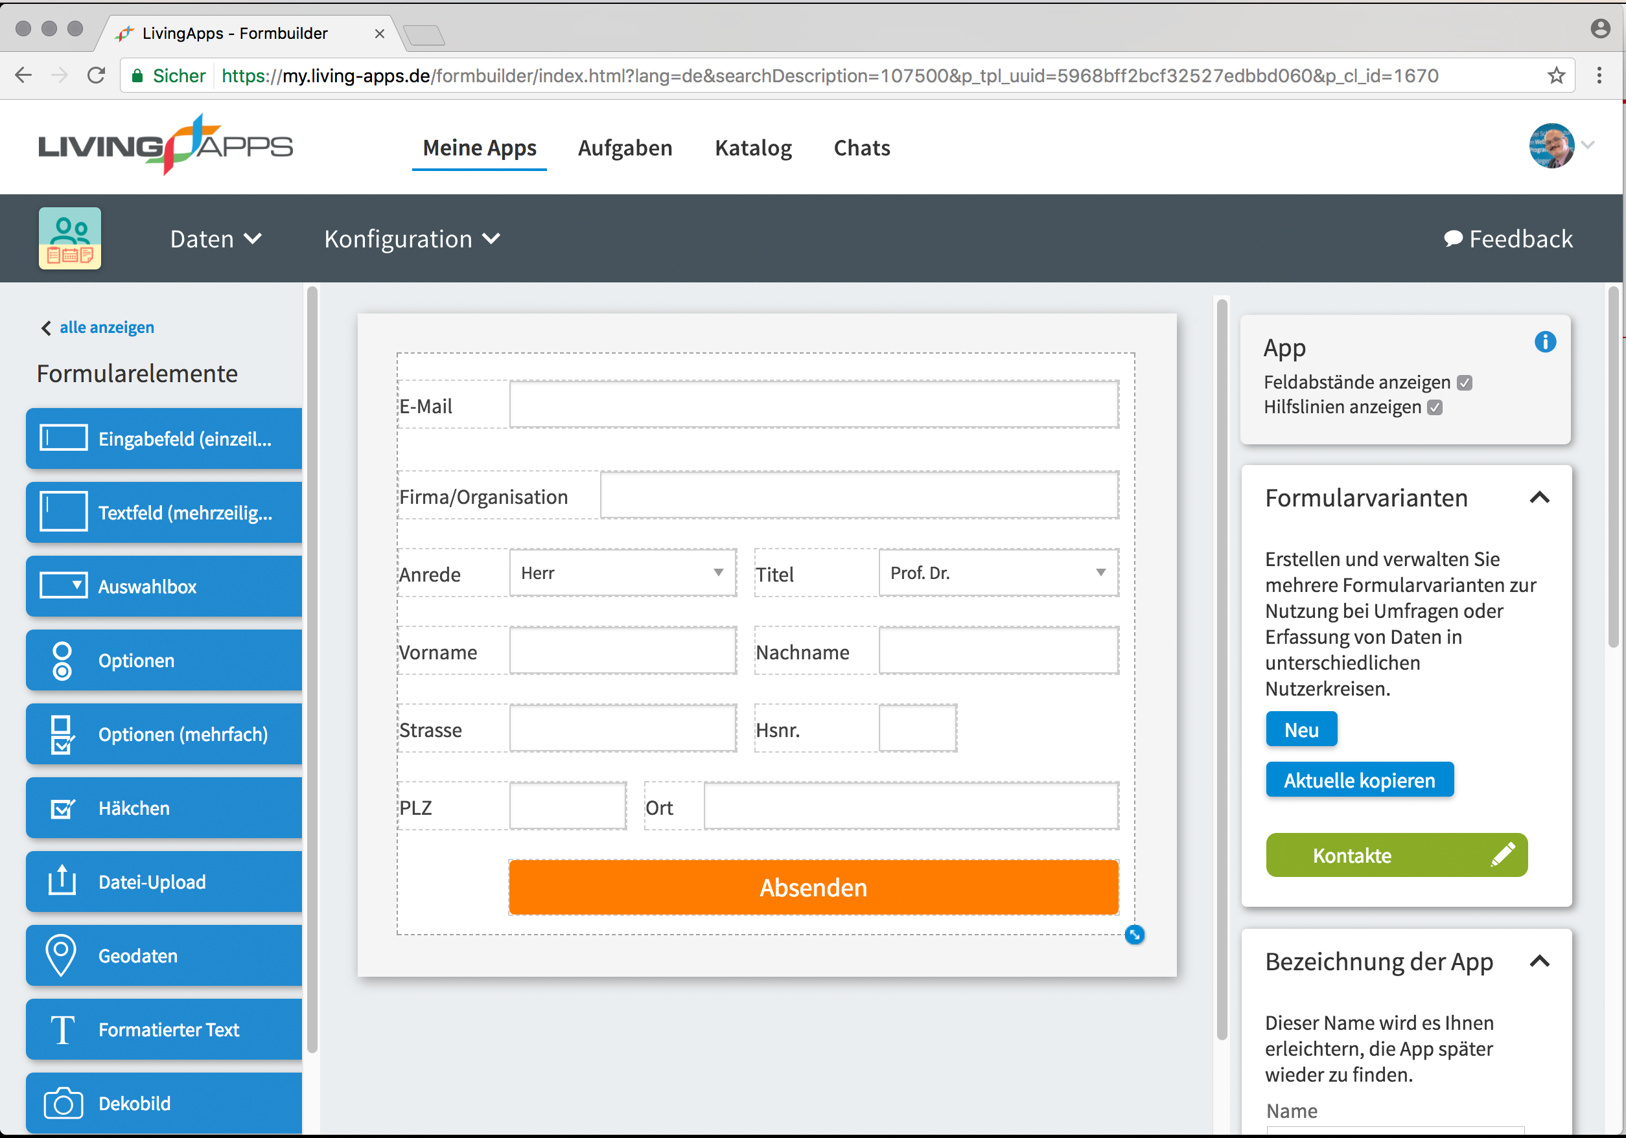1626x1138 pixels.
Task: Switch to the Katalog tab
Action: [x=753, y=148]
